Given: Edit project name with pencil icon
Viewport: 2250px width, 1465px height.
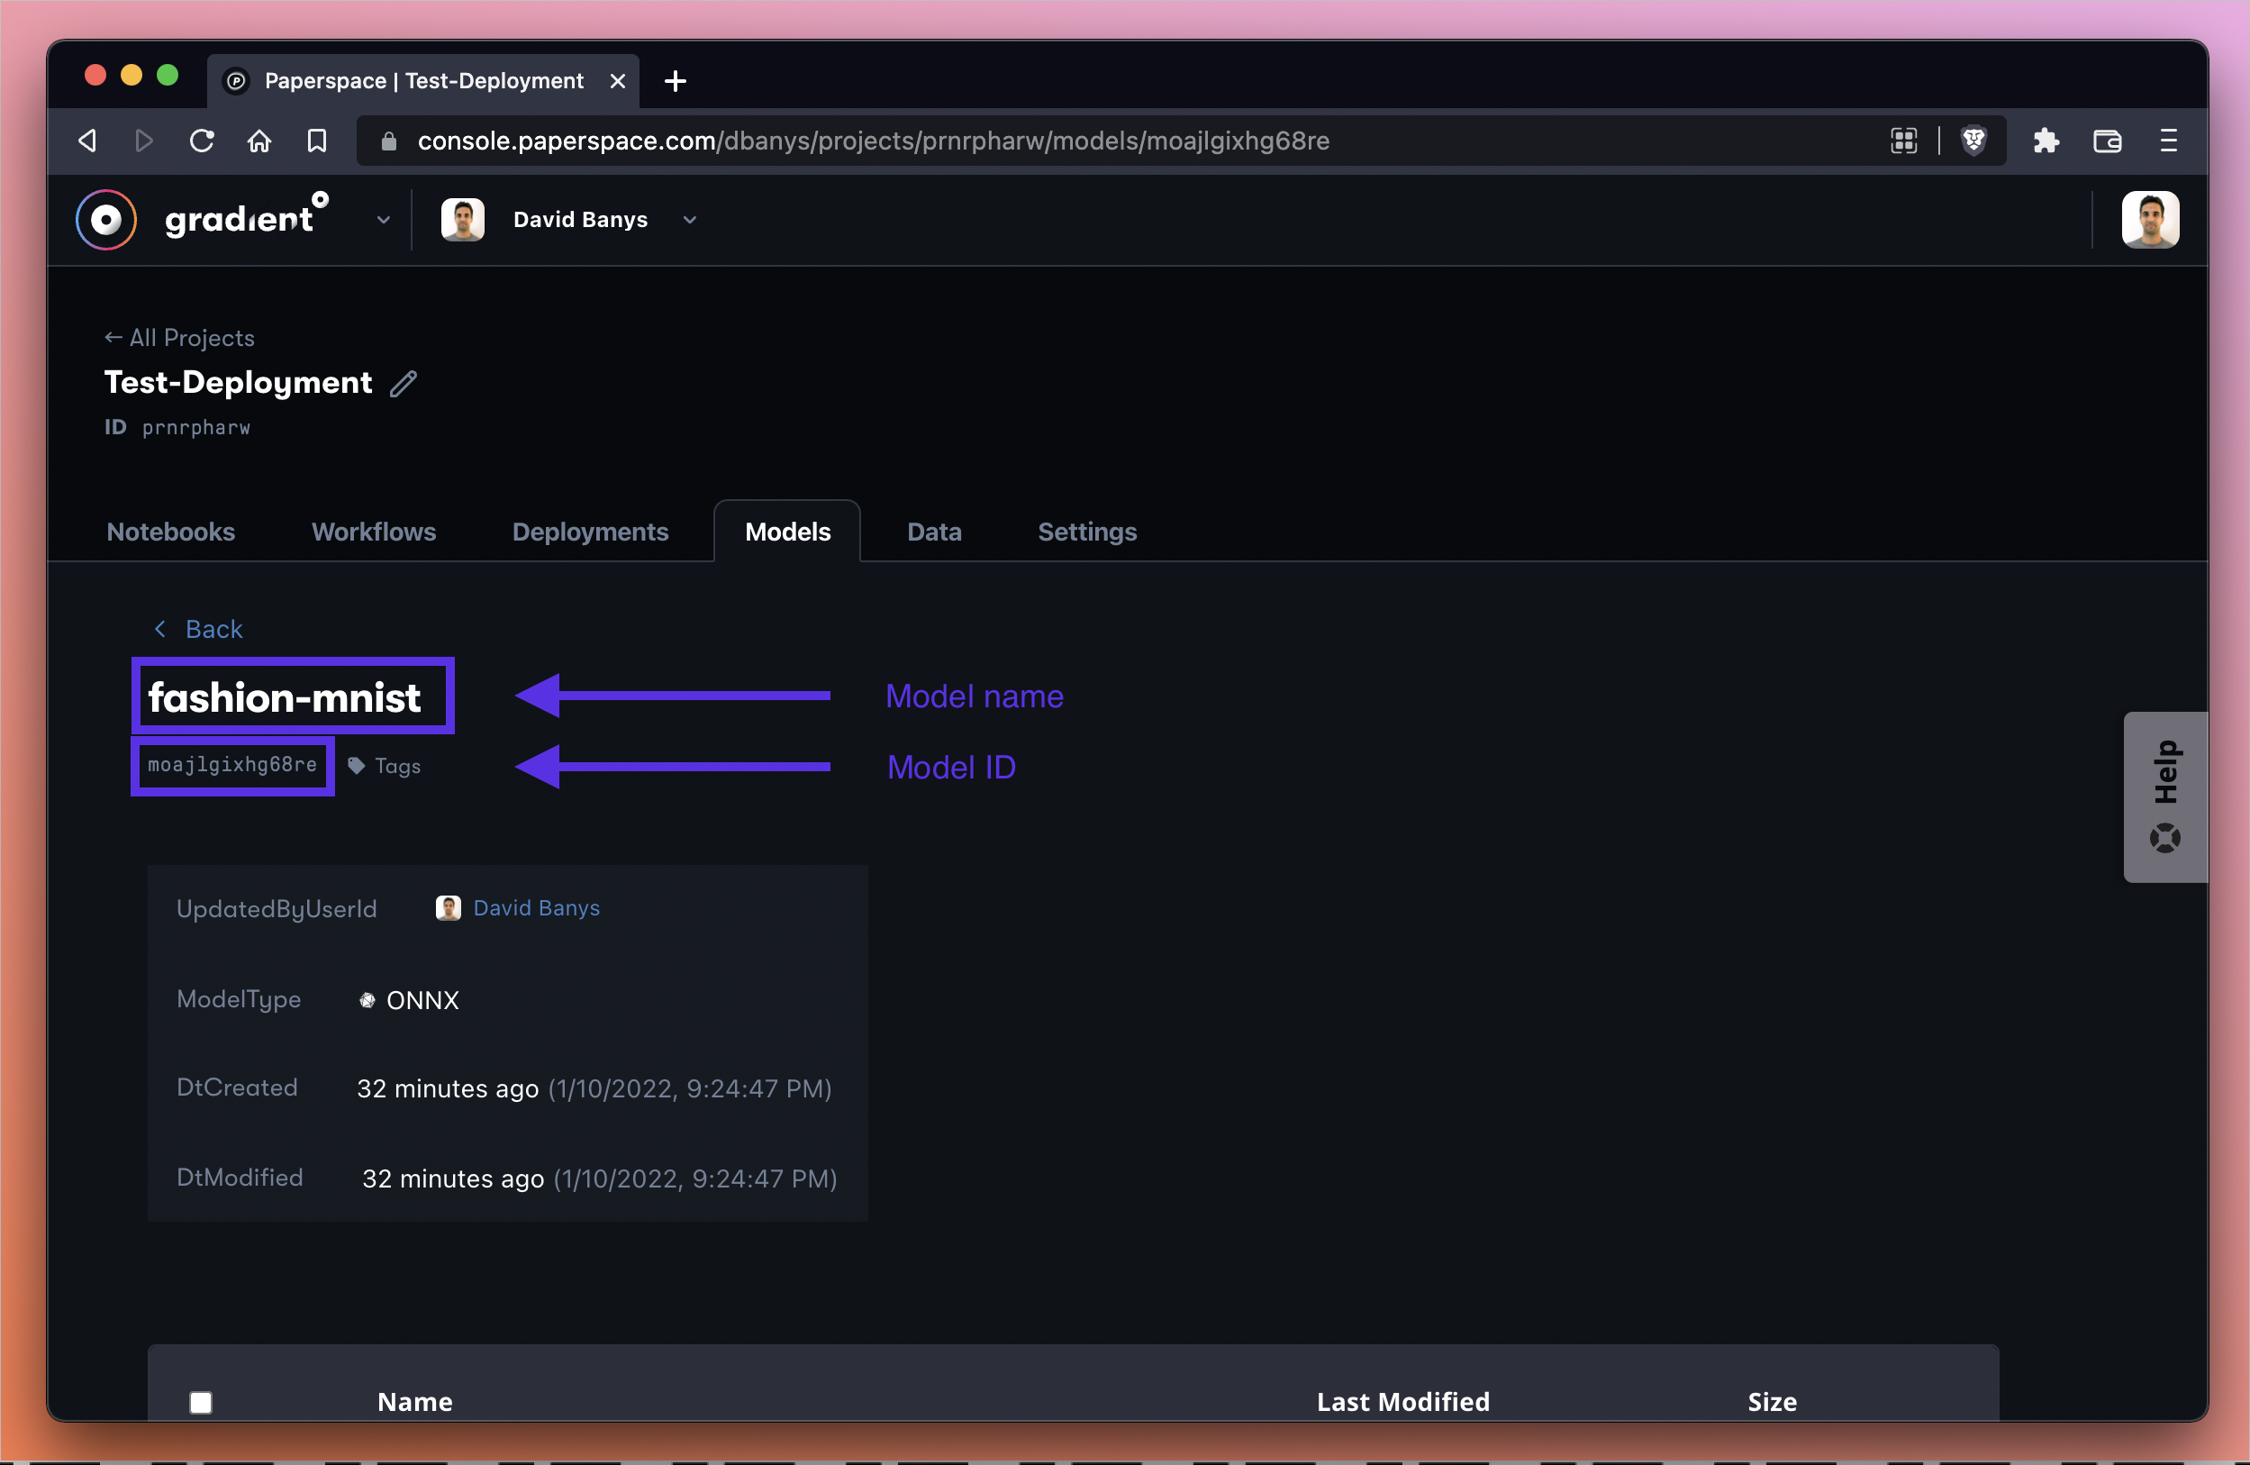Looking at the screenshot, I should [404, 383].
